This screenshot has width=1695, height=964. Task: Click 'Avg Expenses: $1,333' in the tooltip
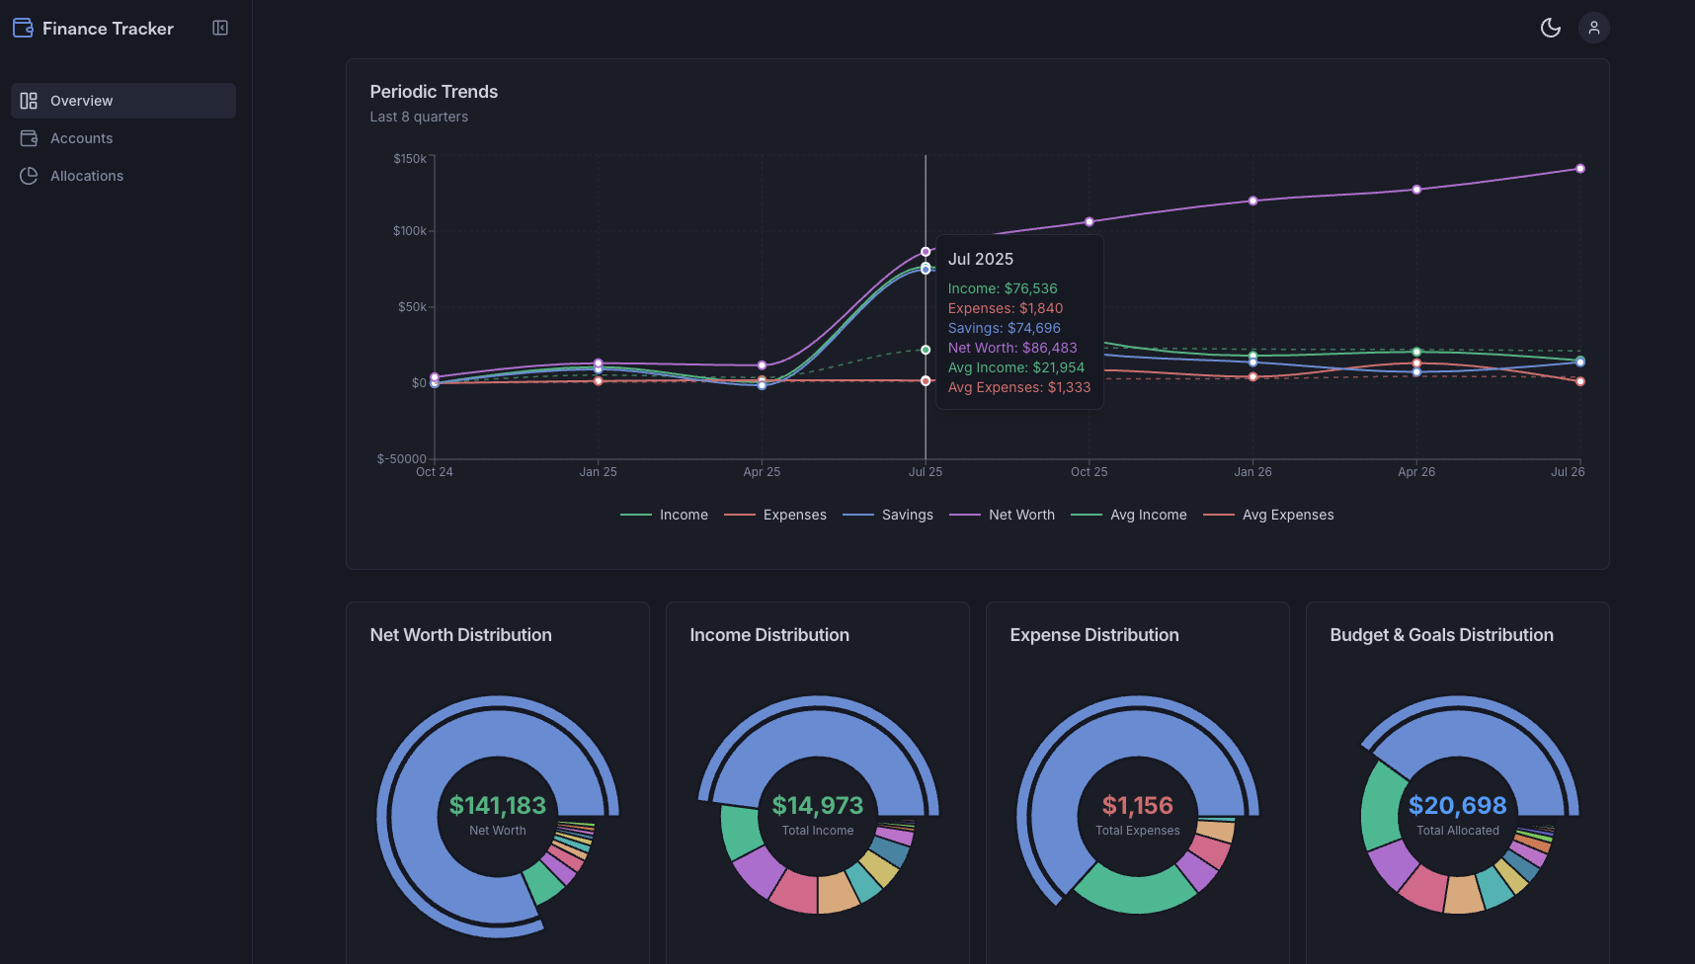[x=1019, y=387]
